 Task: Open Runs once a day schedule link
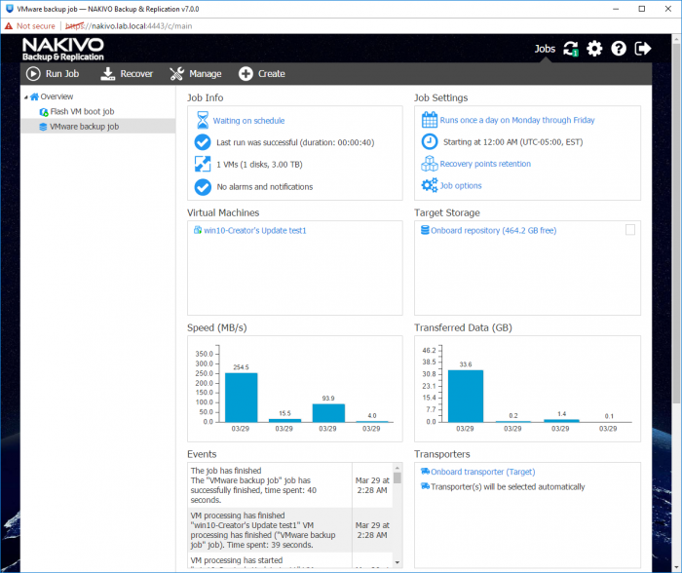coord(517,120)
